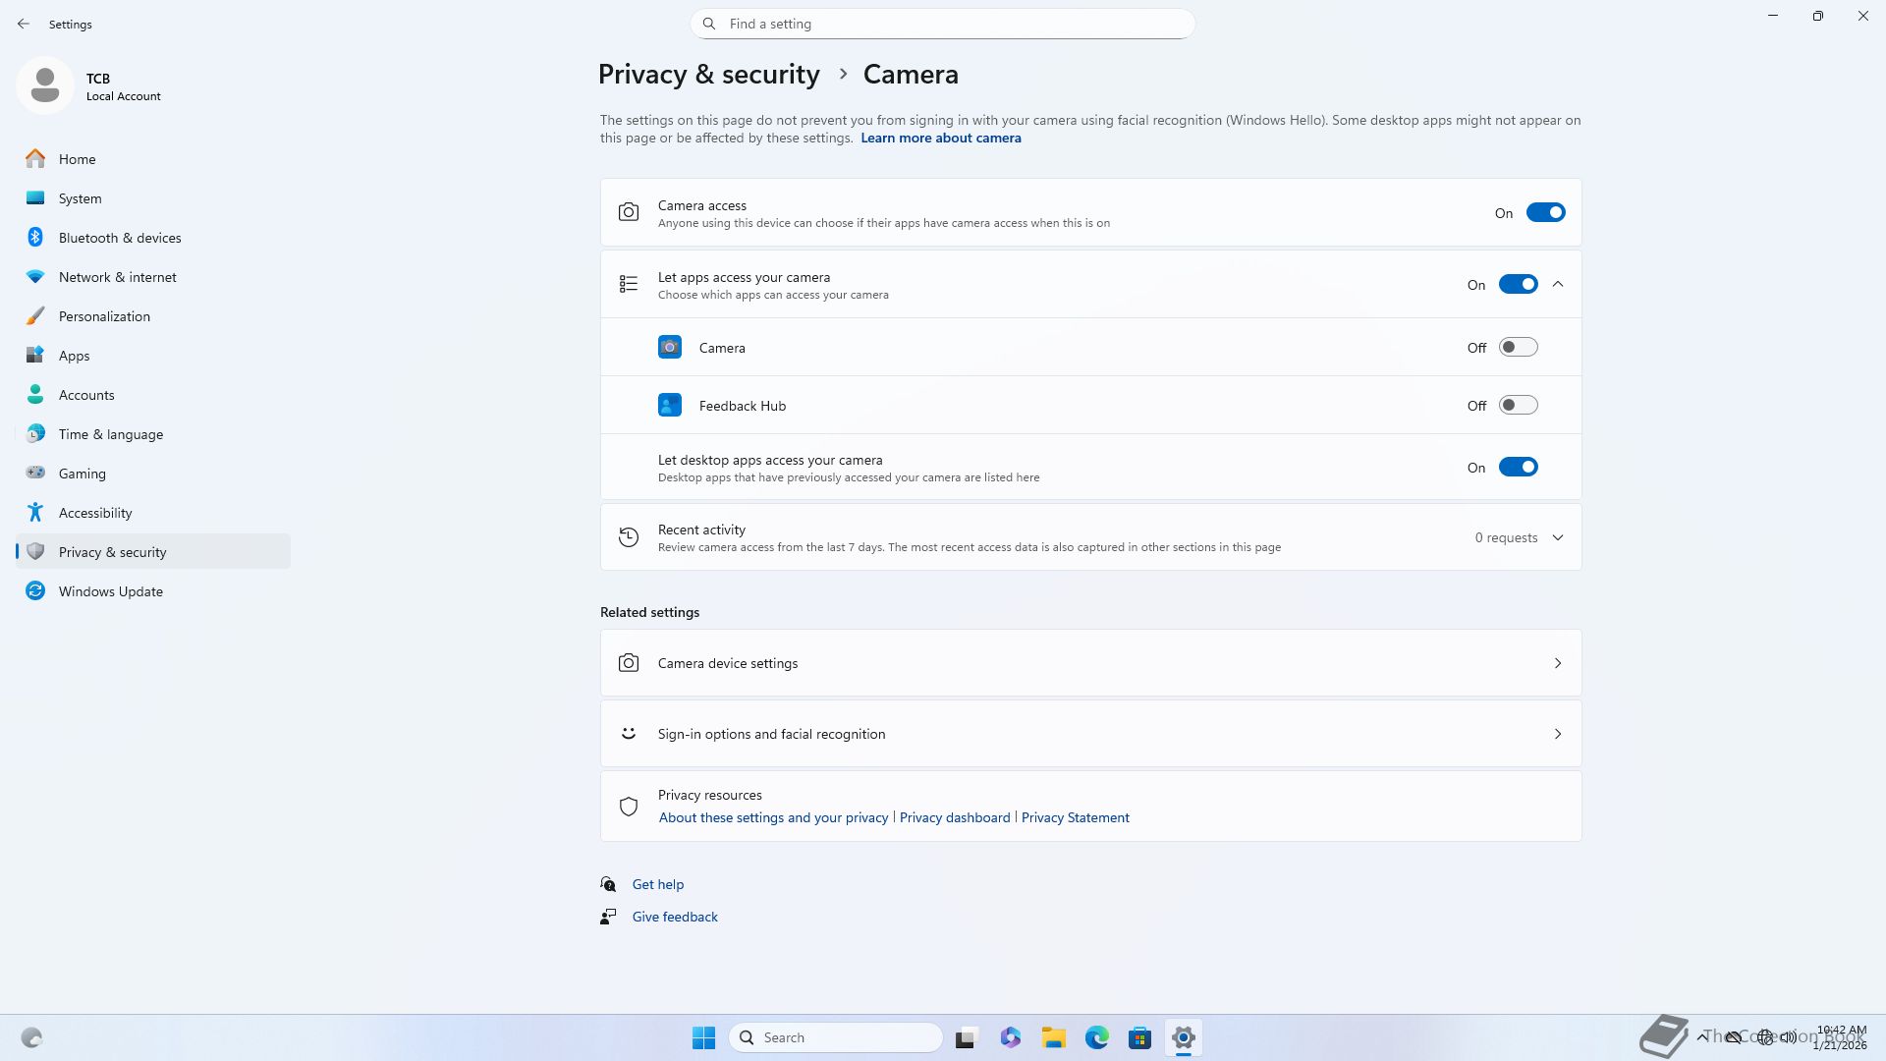
Task: Click the TCB account avatar
Action: (45, 86)
